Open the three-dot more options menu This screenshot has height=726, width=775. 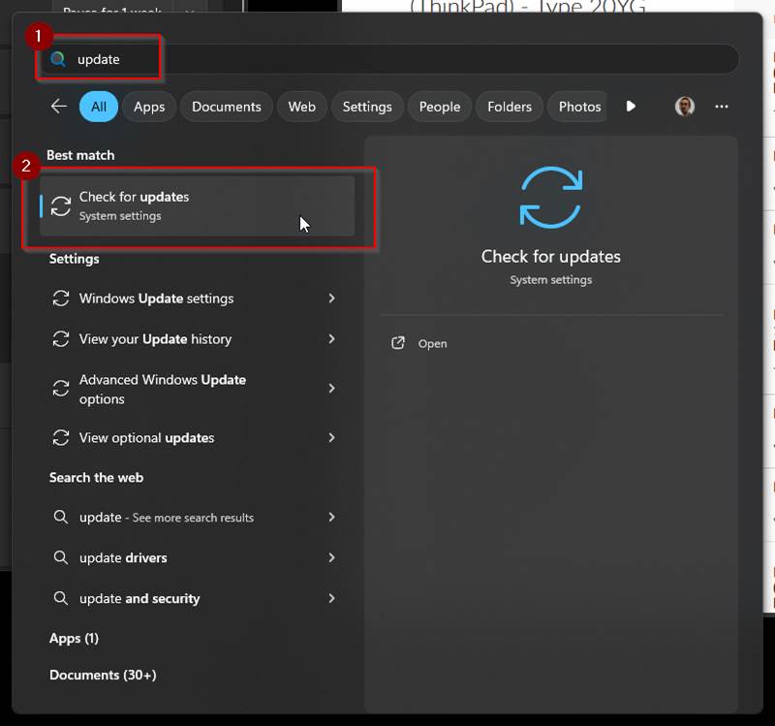pos(721,107)
